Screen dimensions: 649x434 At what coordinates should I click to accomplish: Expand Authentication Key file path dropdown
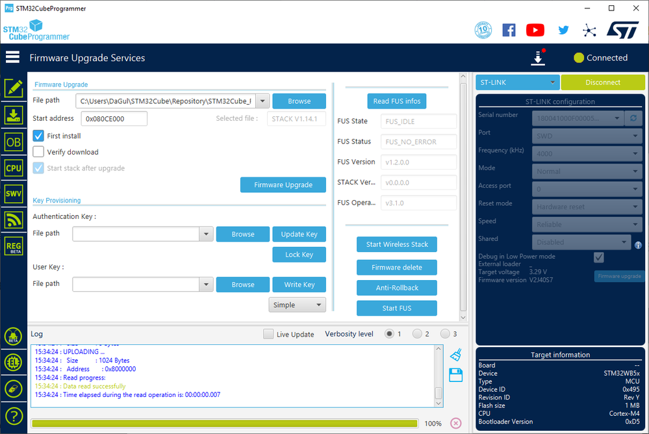tap(206, 234)
